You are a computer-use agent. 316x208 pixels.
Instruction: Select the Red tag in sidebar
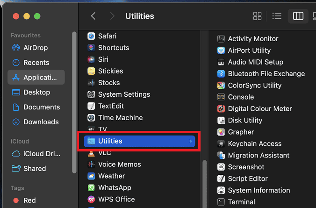pos(29,200)
